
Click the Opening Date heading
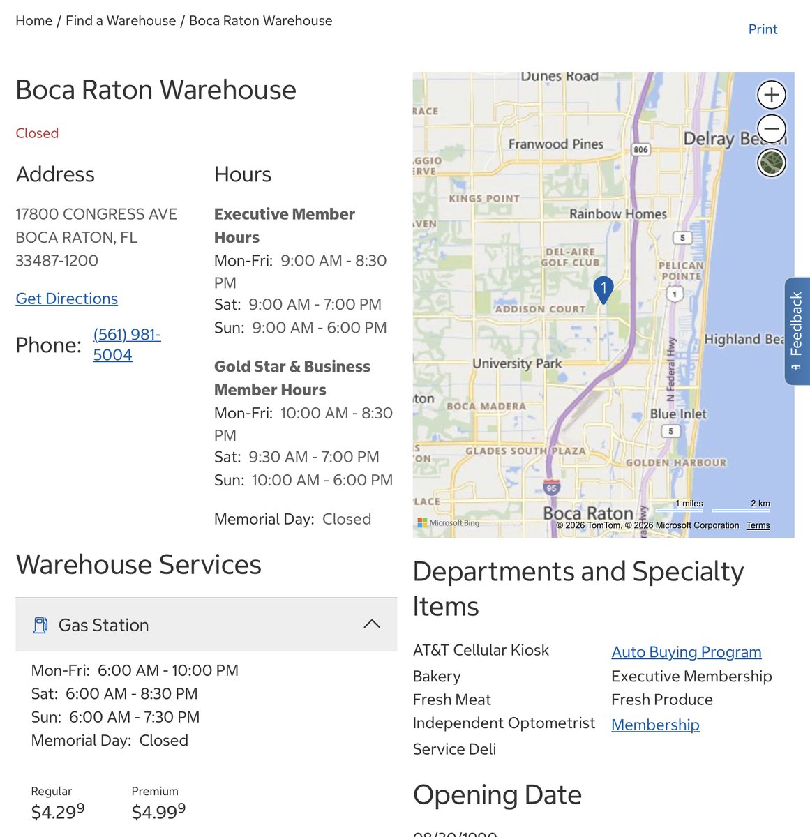pyautogui.click(x=497, y=794)
